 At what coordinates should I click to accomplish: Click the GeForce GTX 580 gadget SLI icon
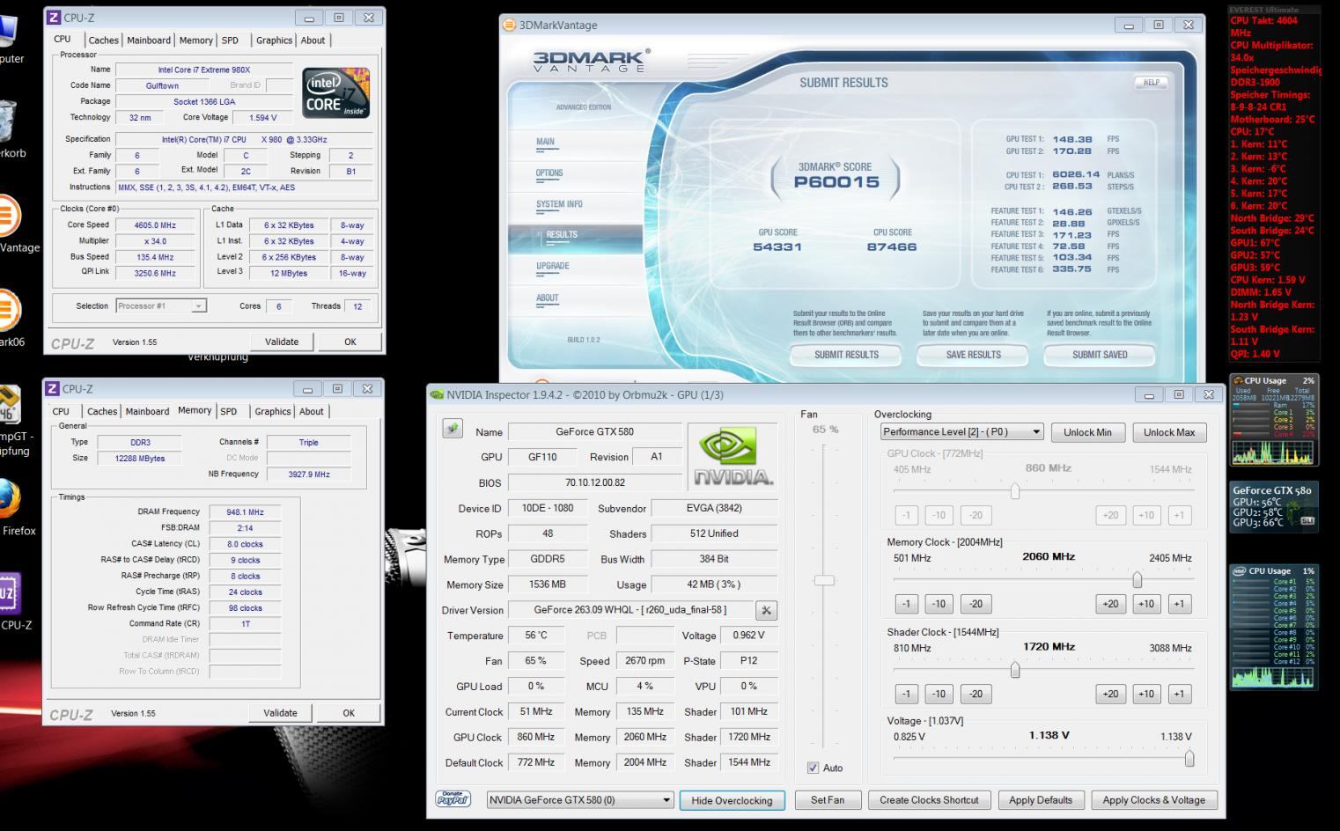point(1307,521)
